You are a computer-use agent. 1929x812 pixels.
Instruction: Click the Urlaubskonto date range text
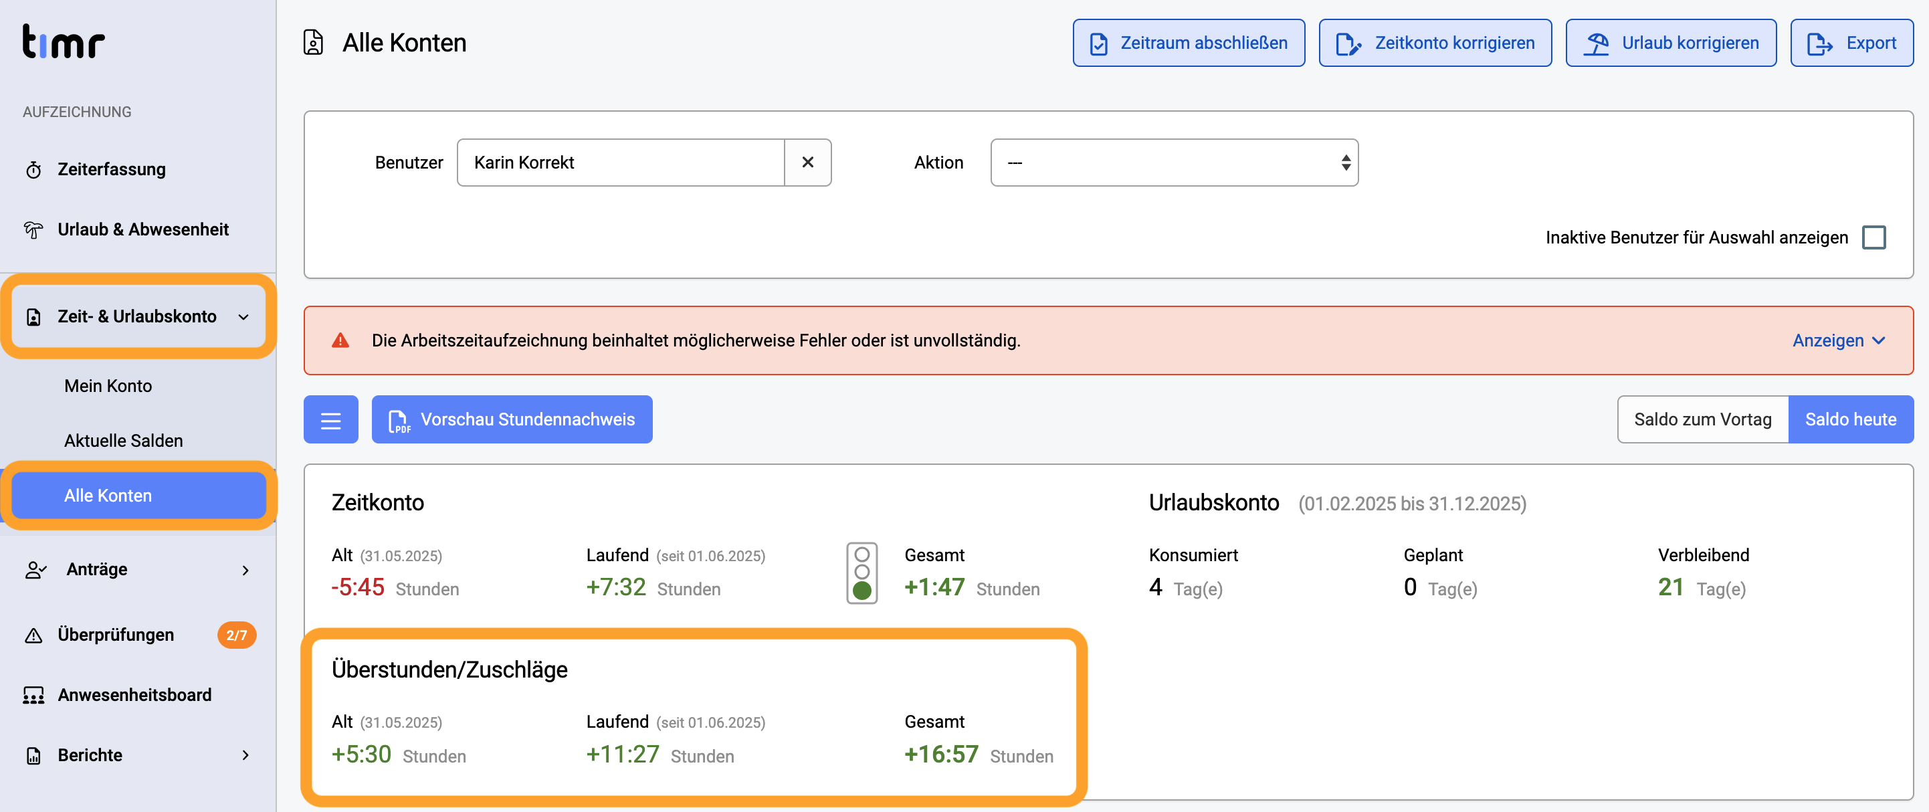(x=1411, y=504)
